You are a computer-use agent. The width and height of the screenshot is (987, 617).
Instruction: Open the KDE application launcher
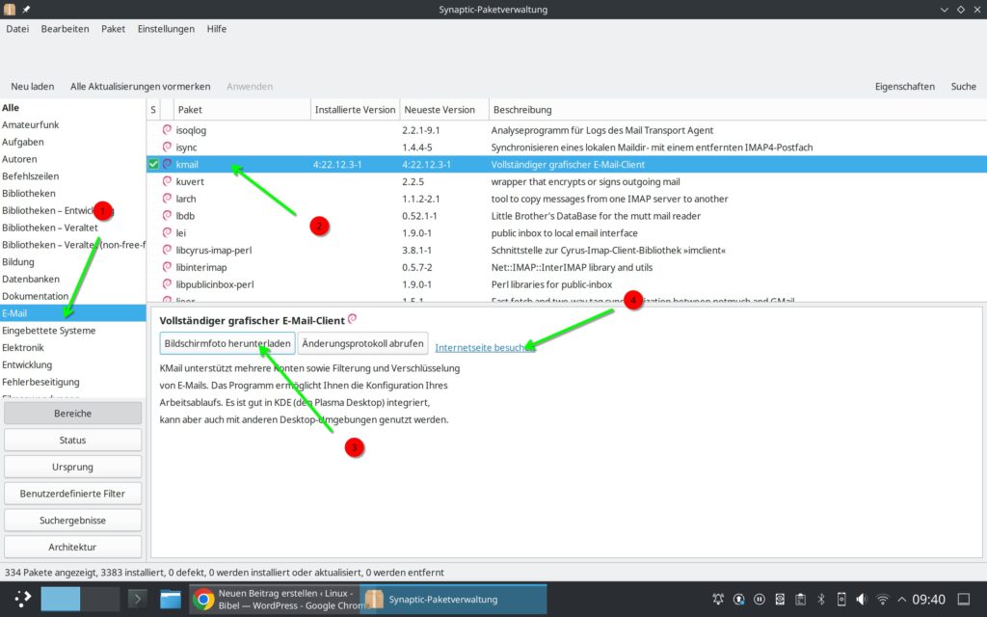pyautogui.click(x=22, y=599)
